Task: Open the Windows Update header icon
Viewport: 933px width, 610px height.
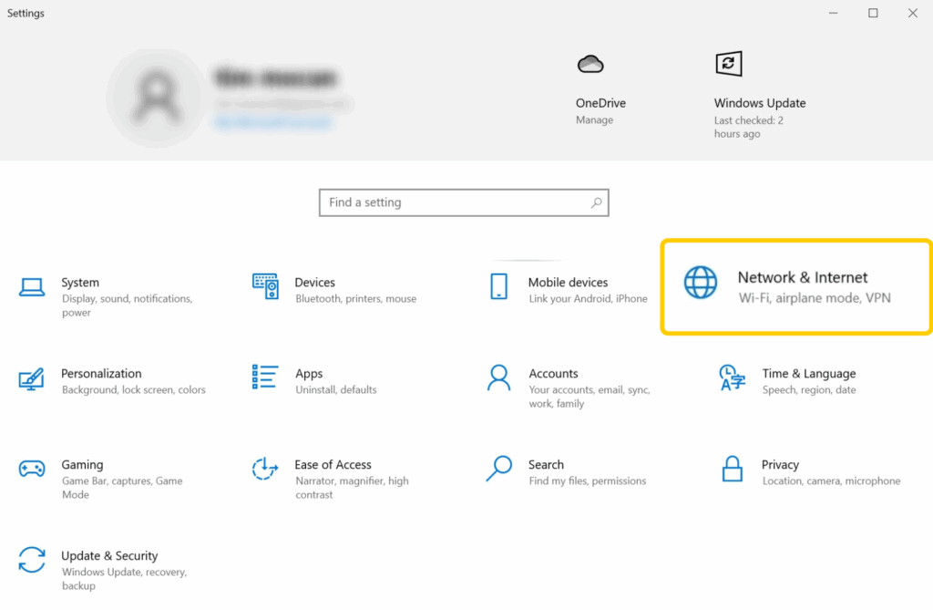Action: tap(728, 64)
